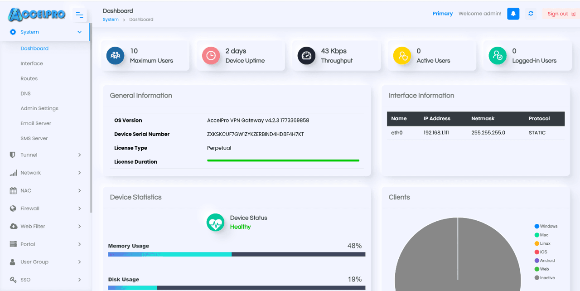Viewport: 580px width, 291px height.
Task: Click the Inactive legend gray swatch
Action: (537, 278)
